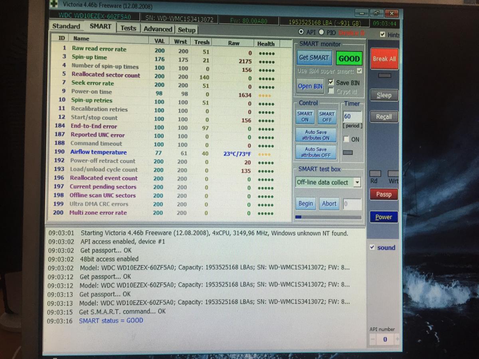
Task: Increase the API number with the plus button
Action: [397, 339]
